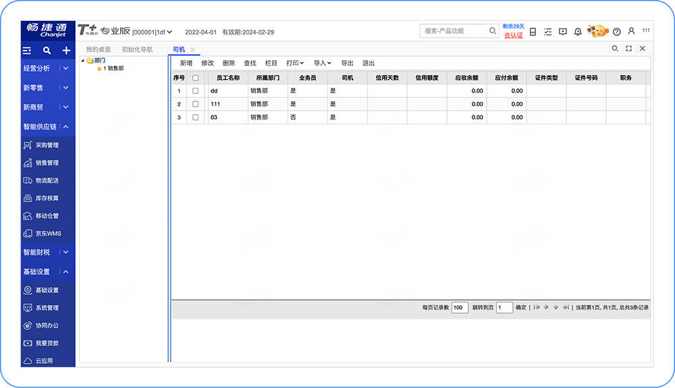Check the box for employee dd
Image resolution: width=675 pixels, height=388 pixels.
tap(196, 90)
